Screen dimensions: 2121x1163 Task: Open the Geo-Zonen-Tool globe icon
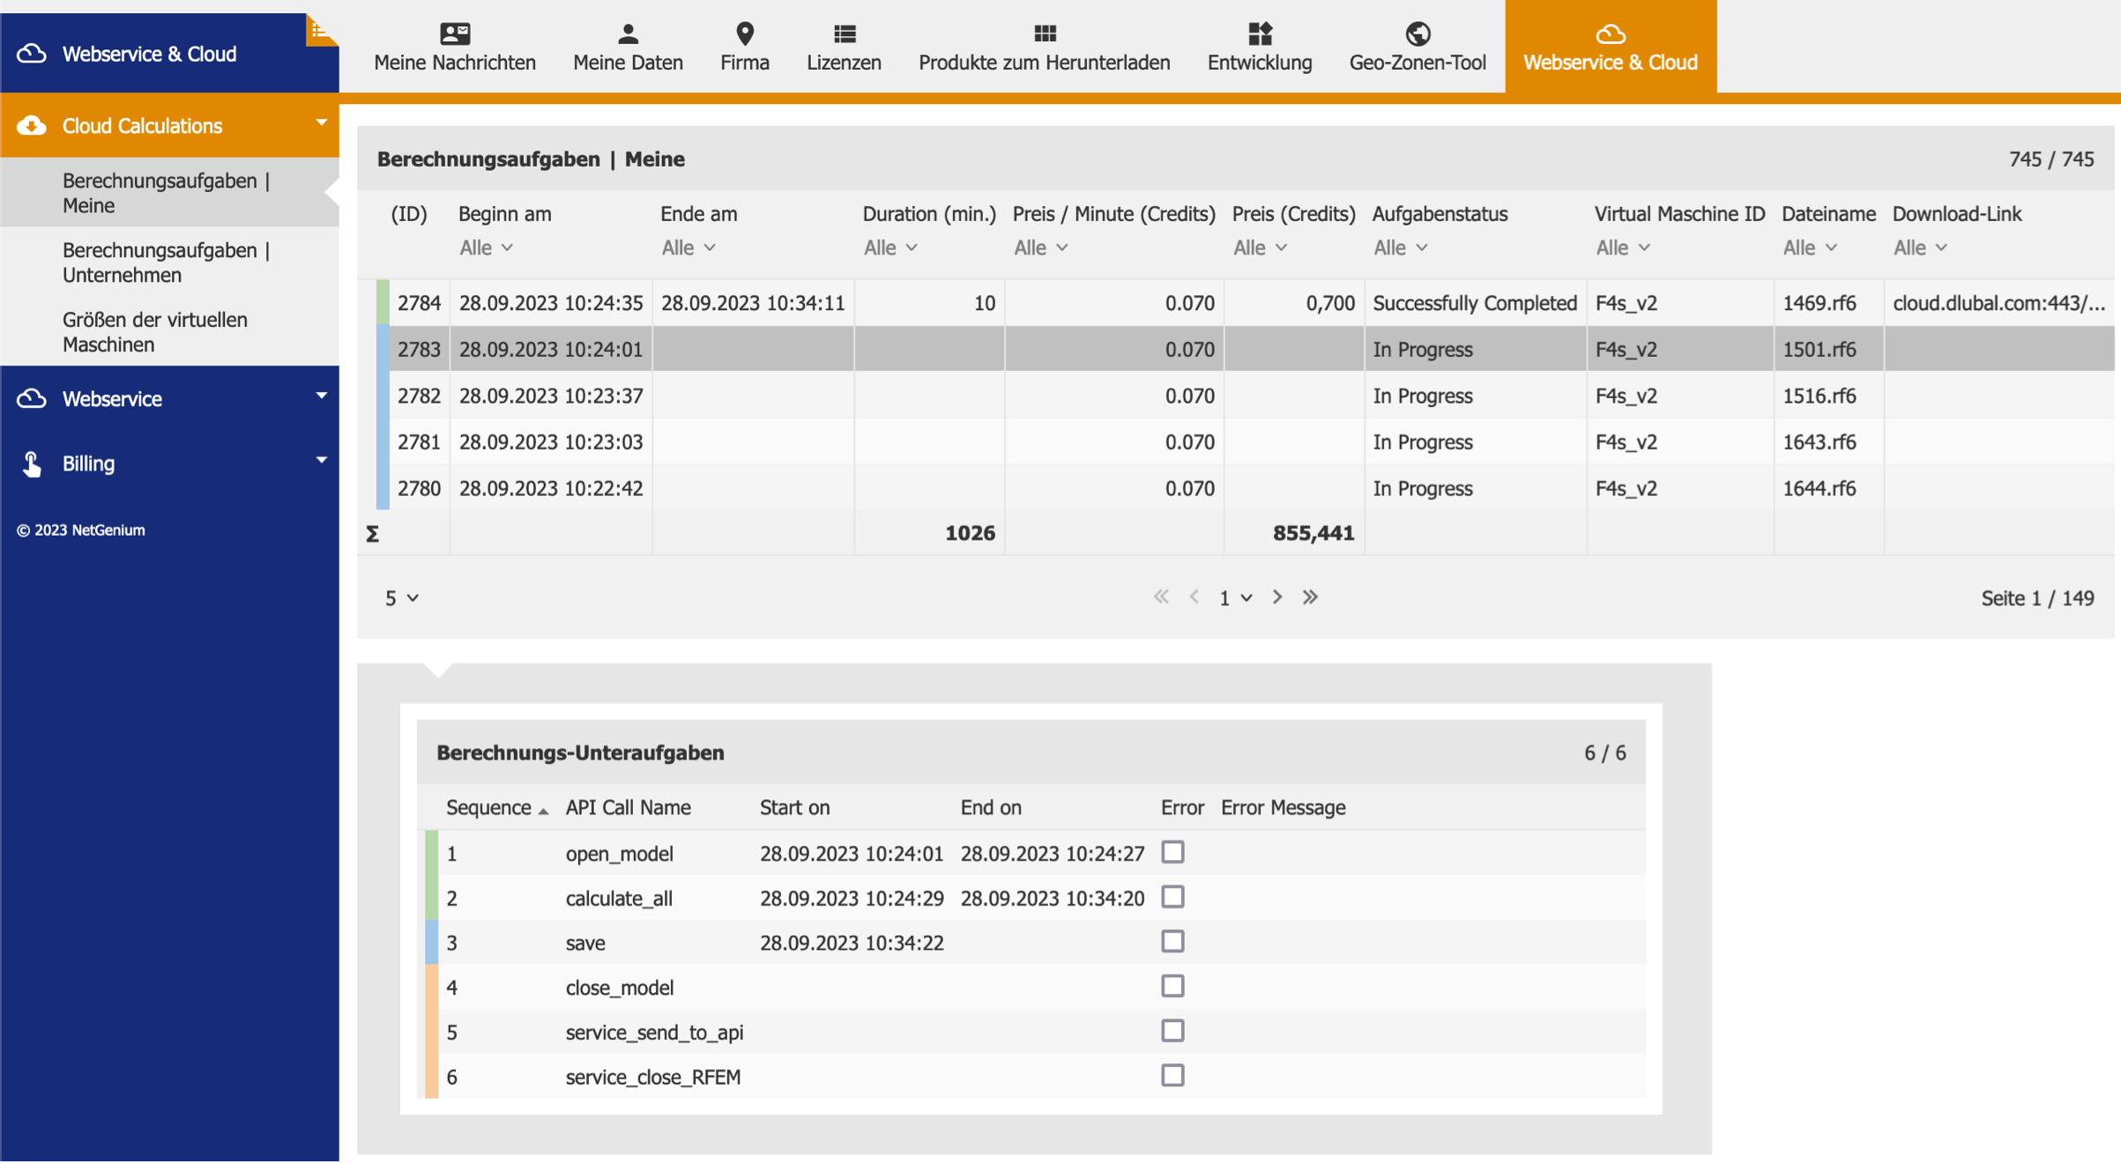1418,33
